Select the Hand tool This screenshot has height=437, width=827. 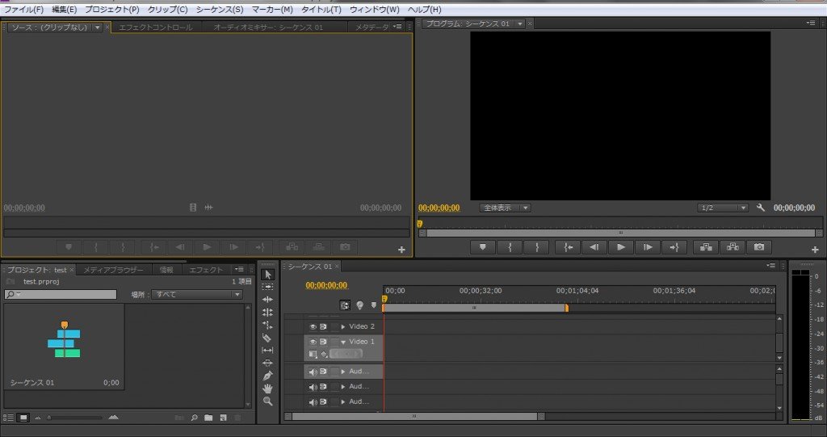click(268, 389)
